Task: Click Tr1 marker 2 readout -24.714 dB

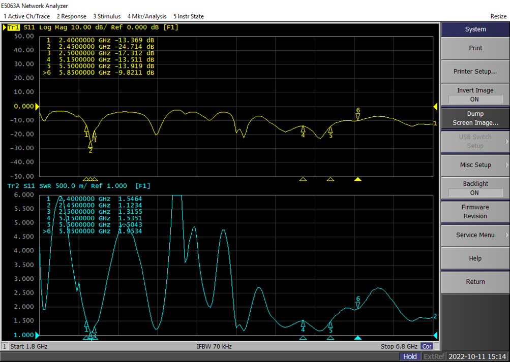Action: pyautogui.click(x=134, y=47)
